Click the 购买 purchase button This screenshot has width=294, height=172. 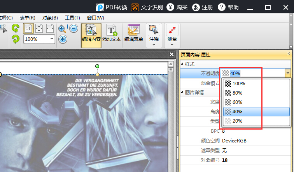click(x=177, y=7)
